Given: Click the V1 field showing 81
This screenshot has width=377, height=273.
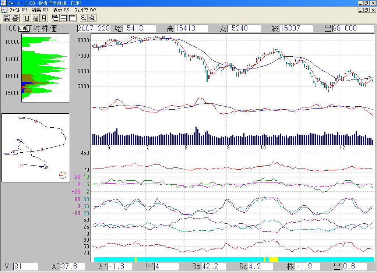Looking at the screenshot, I should coord(26,266).
